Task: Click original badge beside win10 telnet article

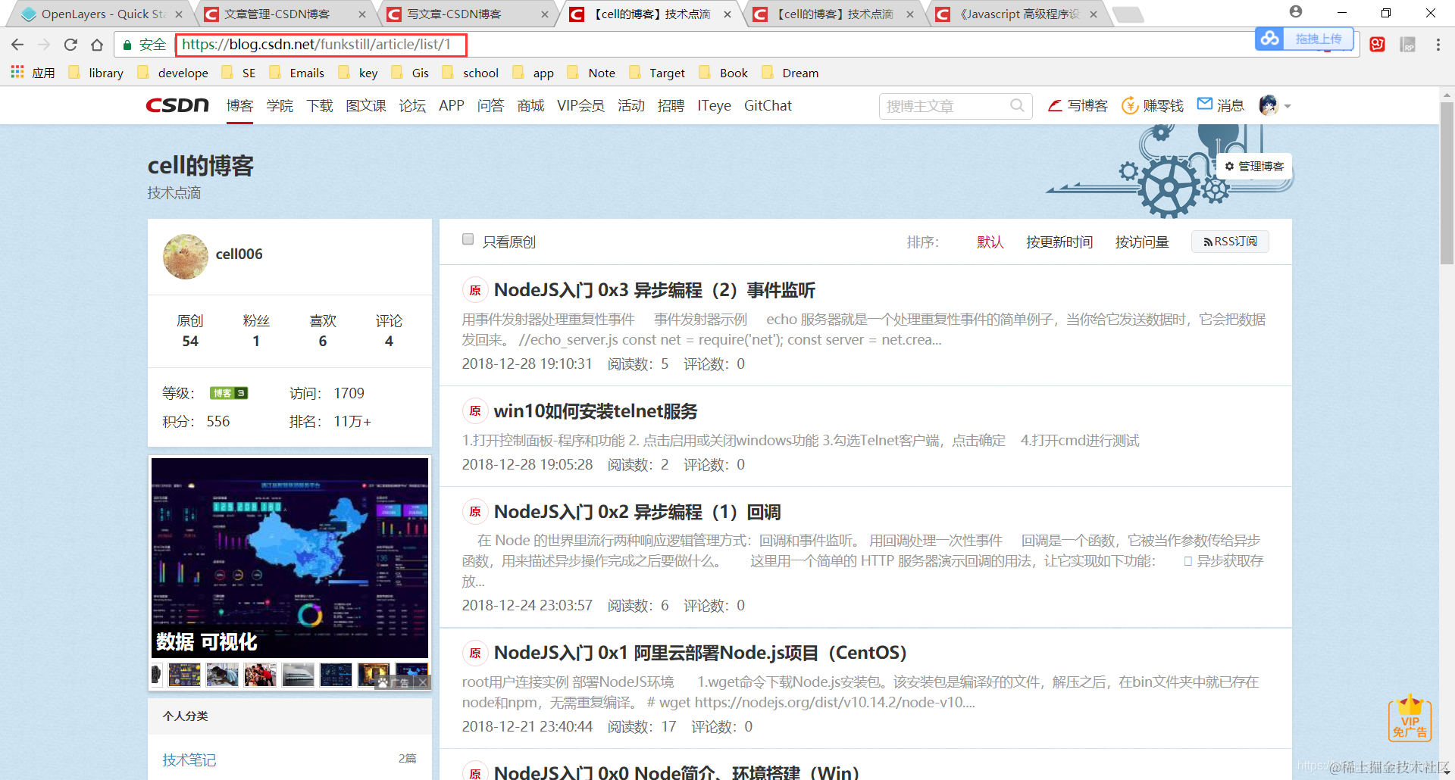Action: pos(475,411)
